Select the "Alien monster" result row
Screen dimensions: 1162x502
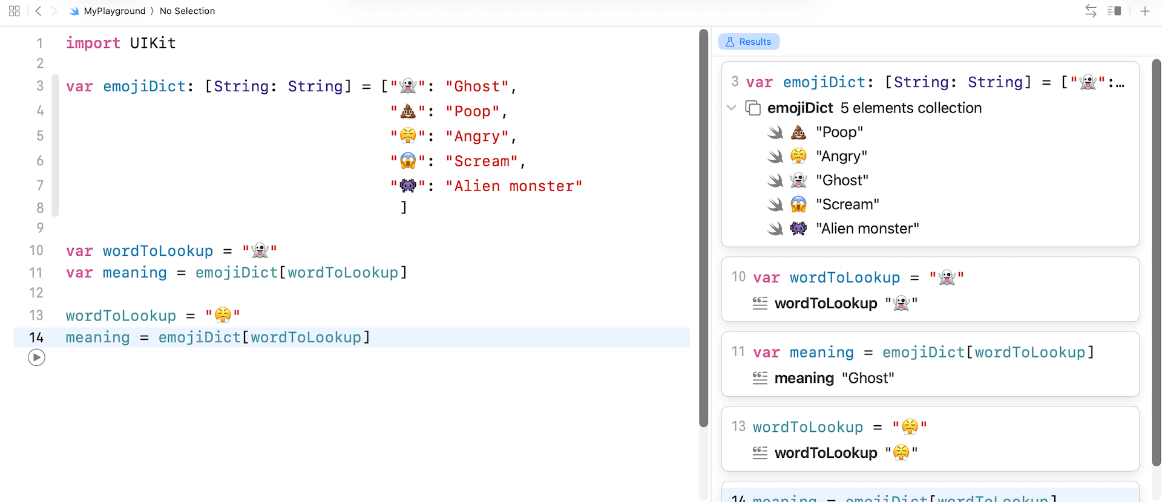pos(867,229)
